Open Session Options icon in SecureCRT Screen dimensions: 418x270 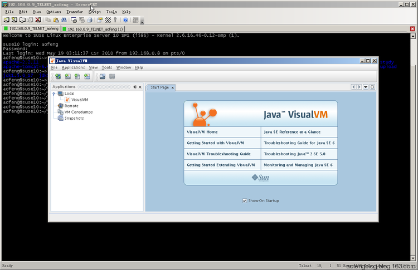pyautogui.click(x=100, y=20)
